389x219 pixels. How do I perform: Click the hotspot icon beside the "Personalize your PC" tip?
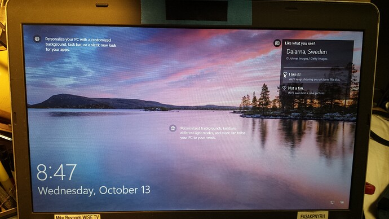coord(37,39)
